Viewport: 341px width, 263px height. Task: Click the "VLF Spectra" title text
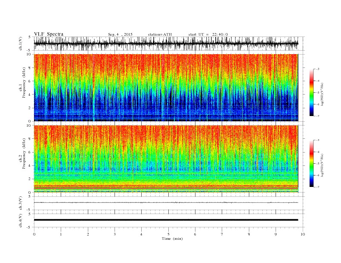pos(49,34)
